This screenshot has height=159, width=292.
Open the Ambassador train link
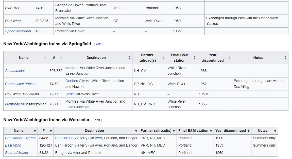pyautogui.click(x=15, y=71)
